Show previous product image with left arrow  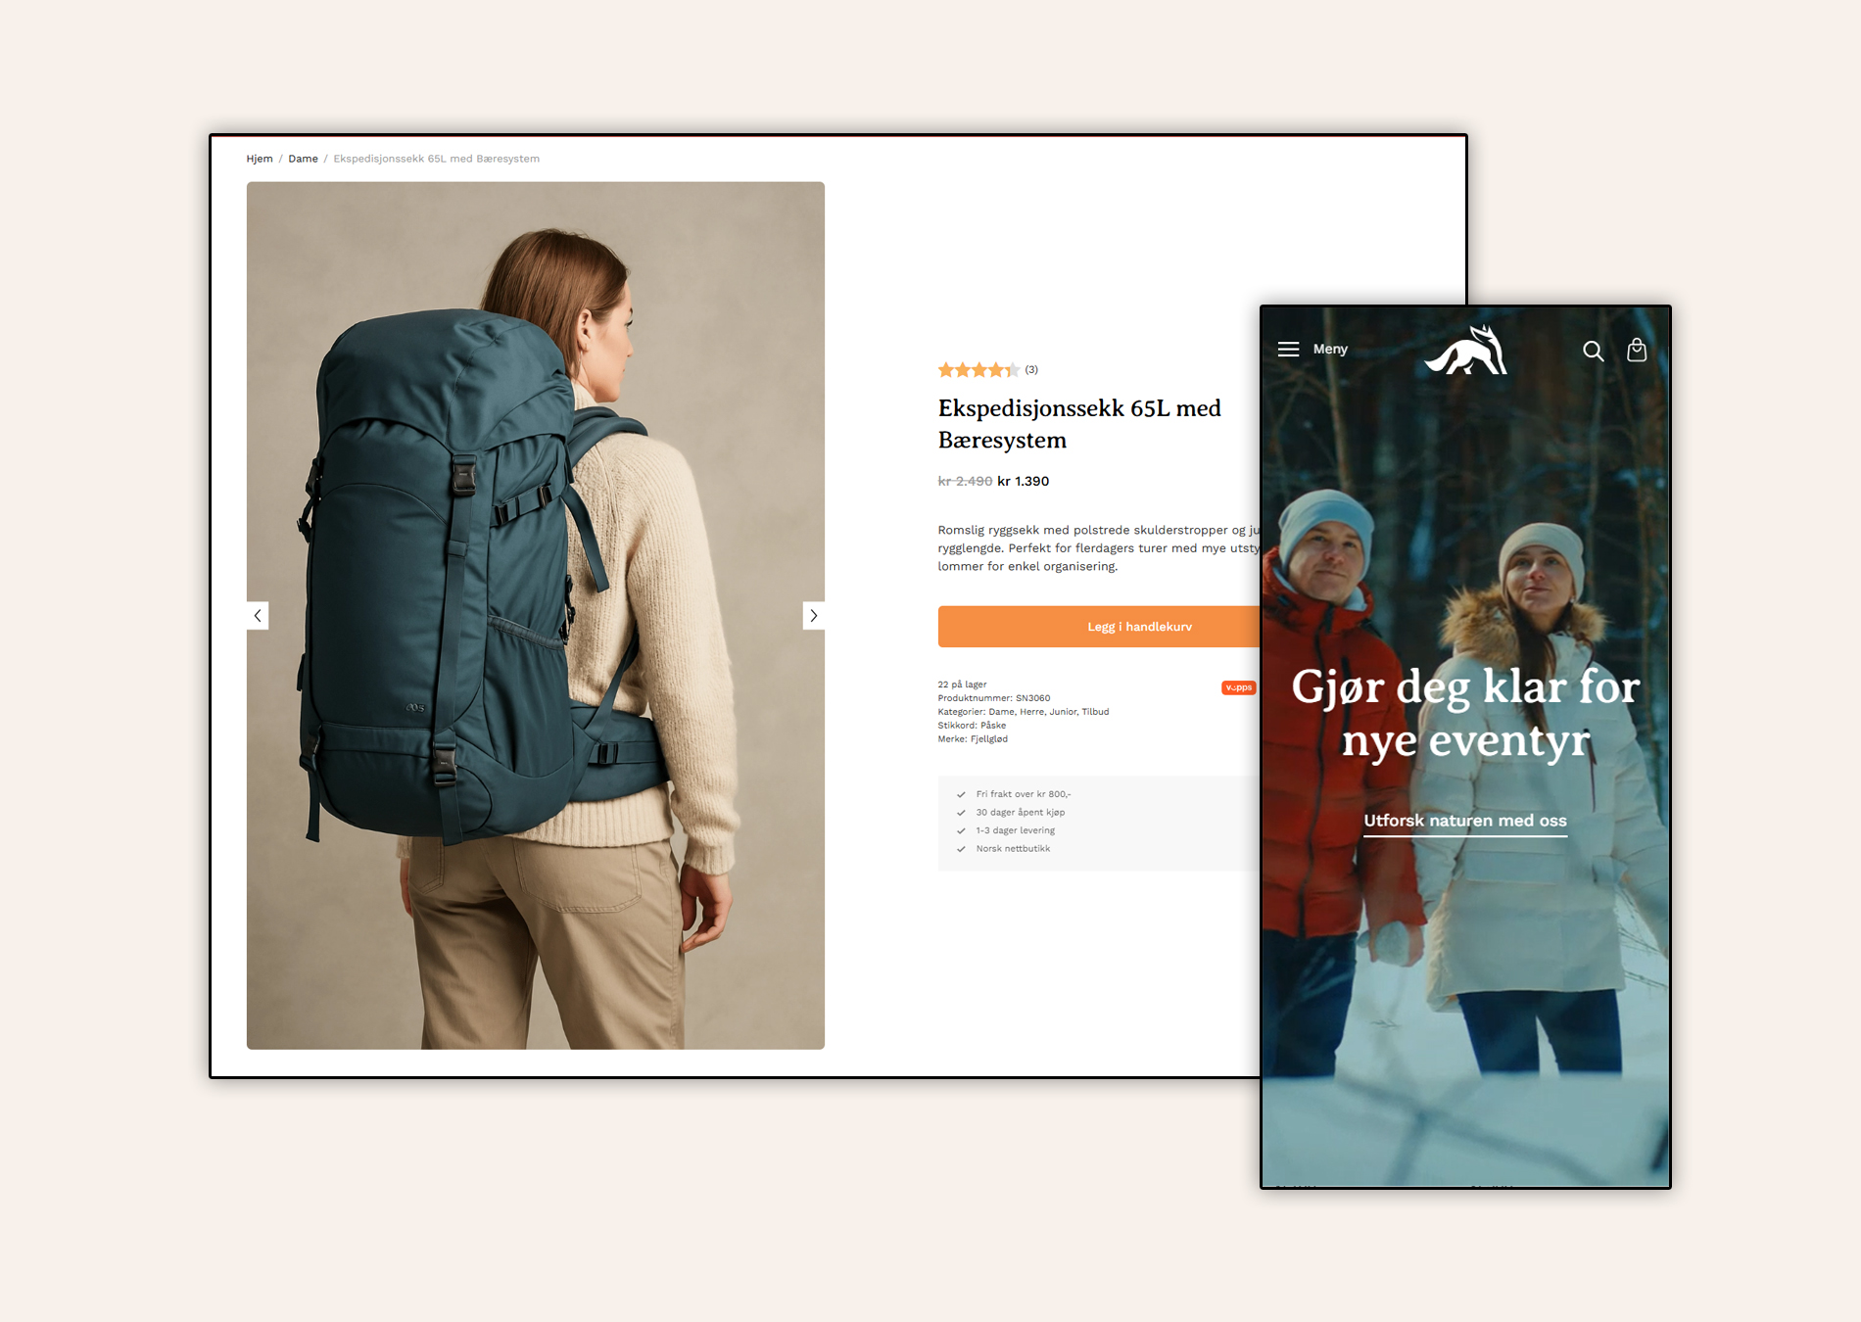click(x=258, y=615)
